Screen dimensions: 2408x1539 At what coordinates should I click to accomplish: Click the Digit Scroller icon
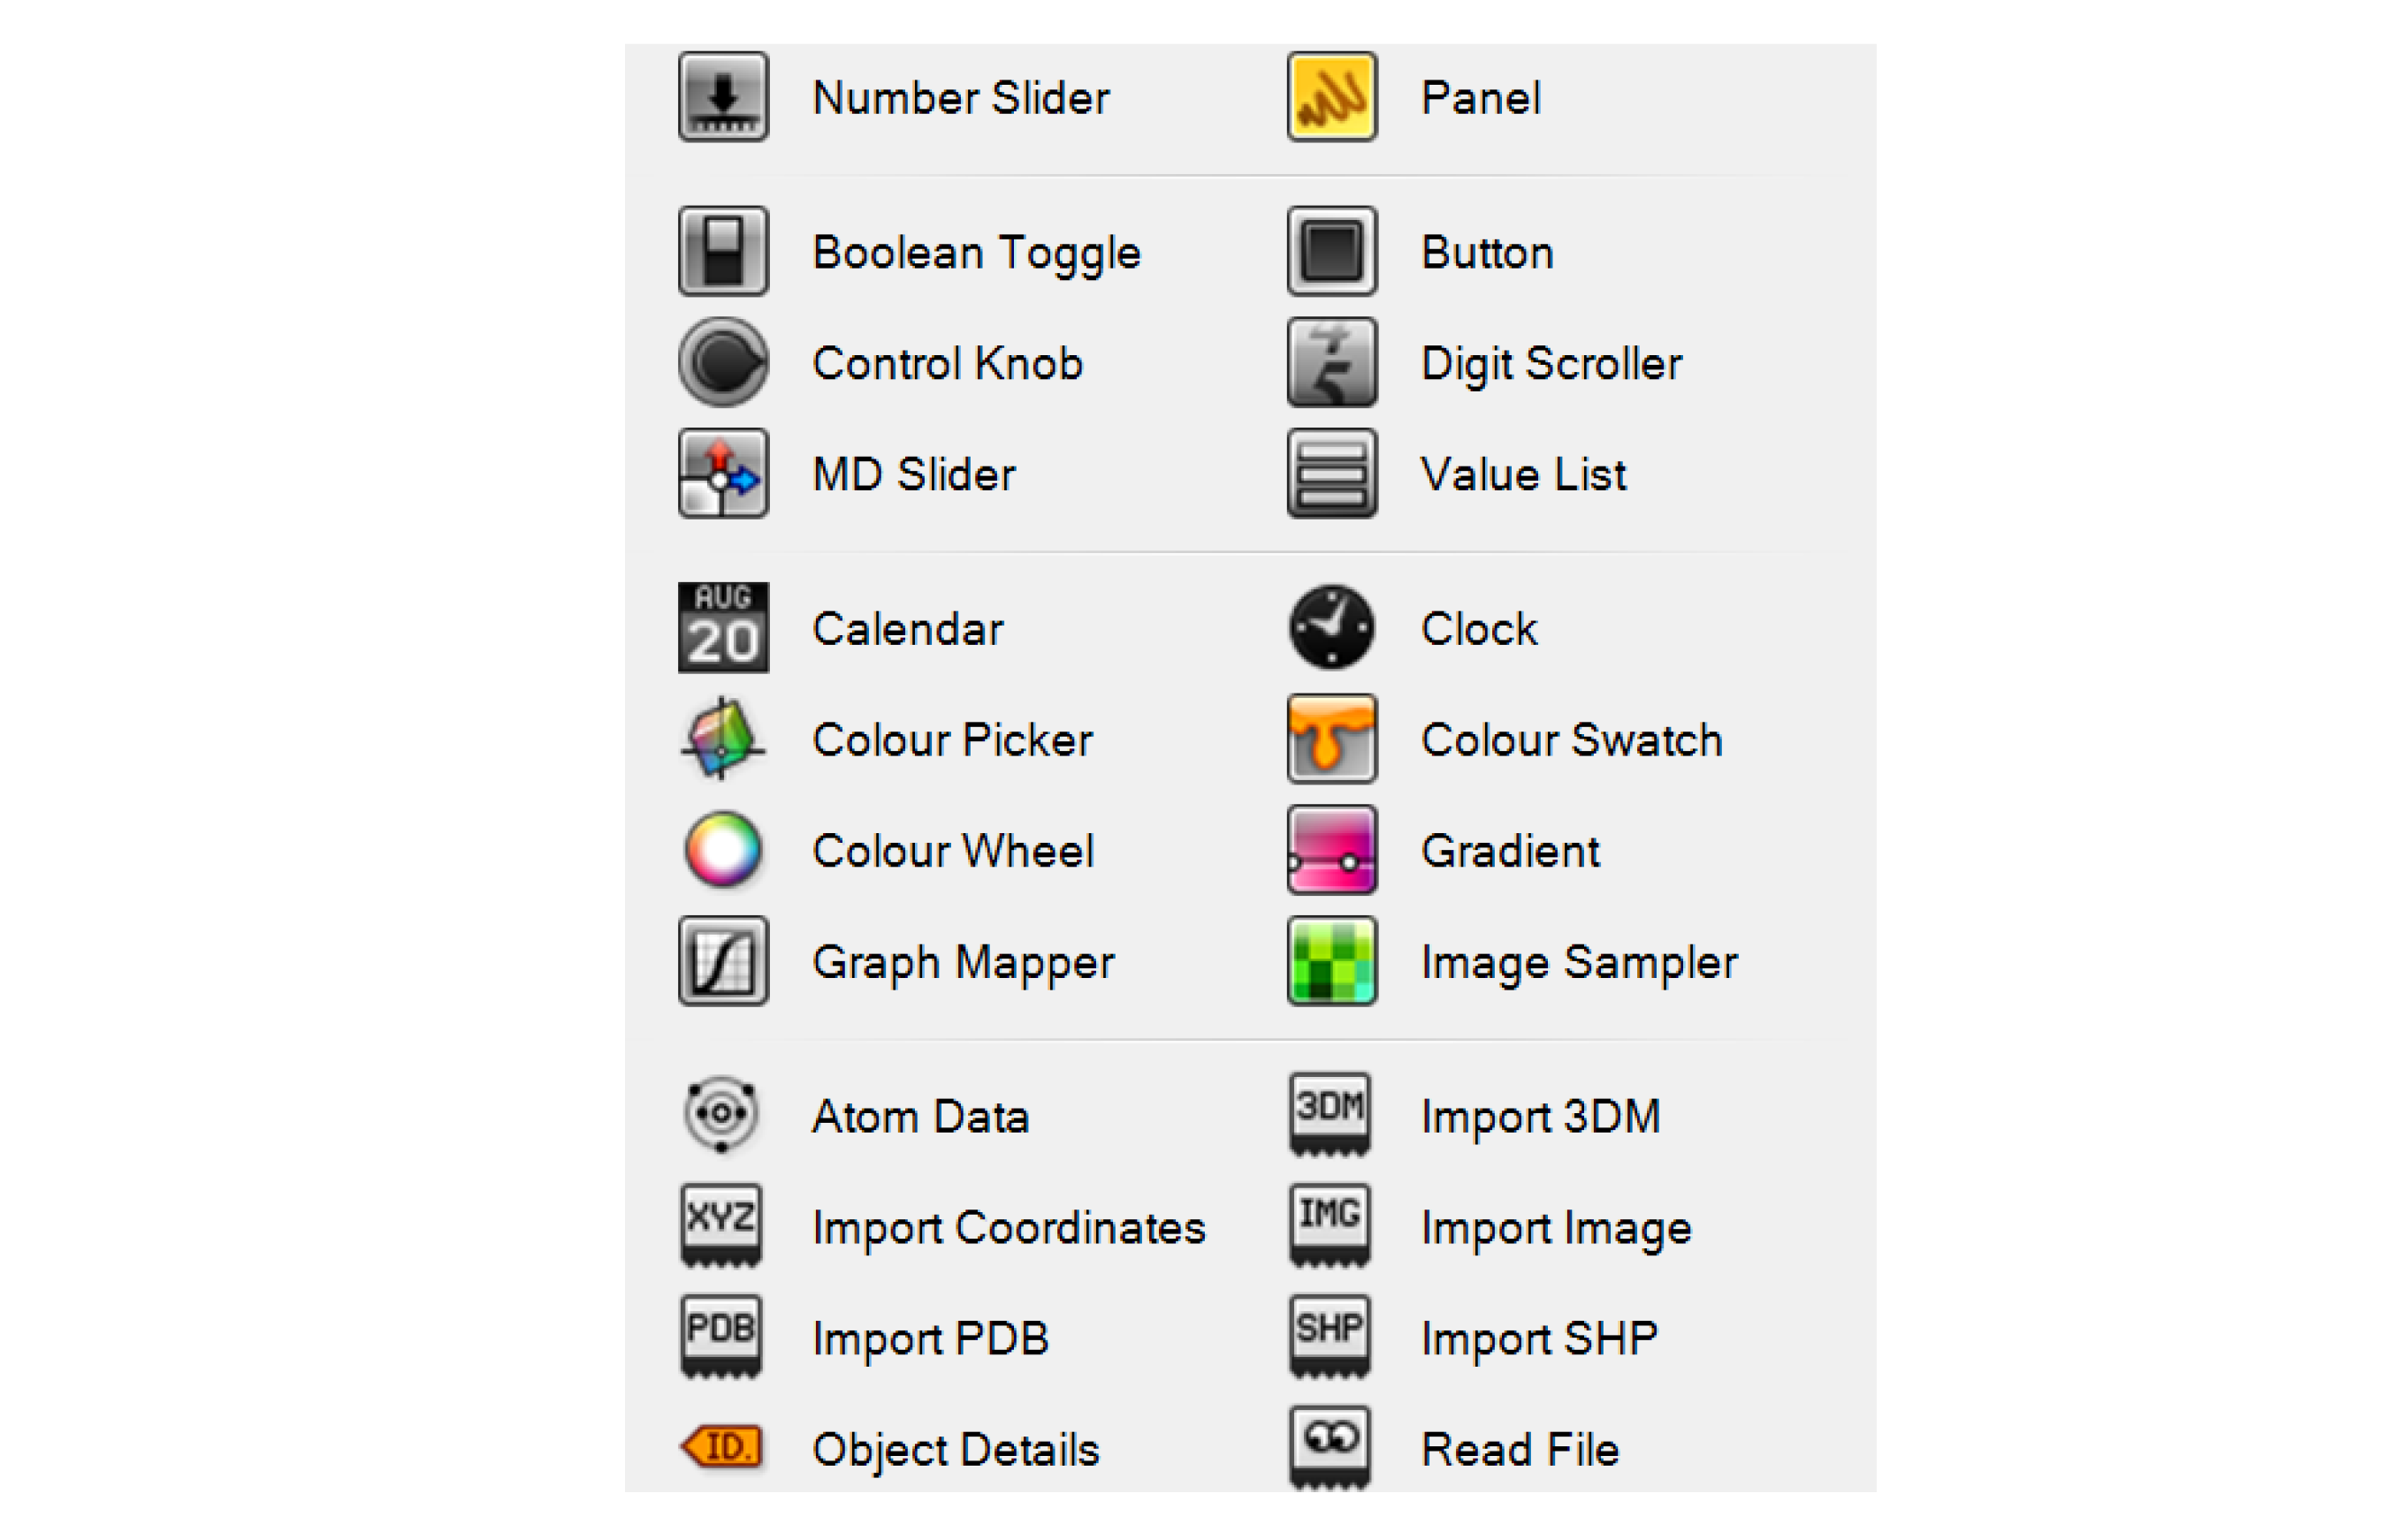click(x=1331, y=361)
